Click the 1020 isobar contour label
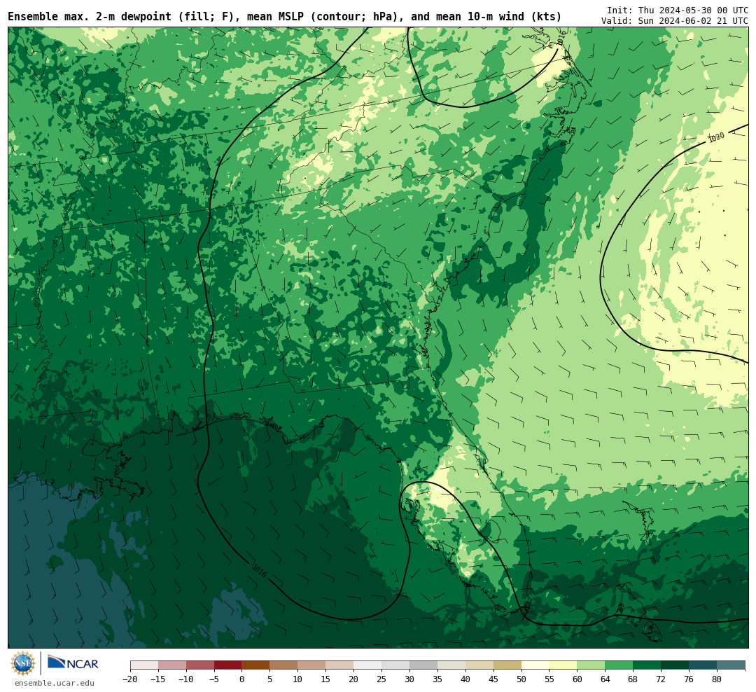 tap(716, 137)
